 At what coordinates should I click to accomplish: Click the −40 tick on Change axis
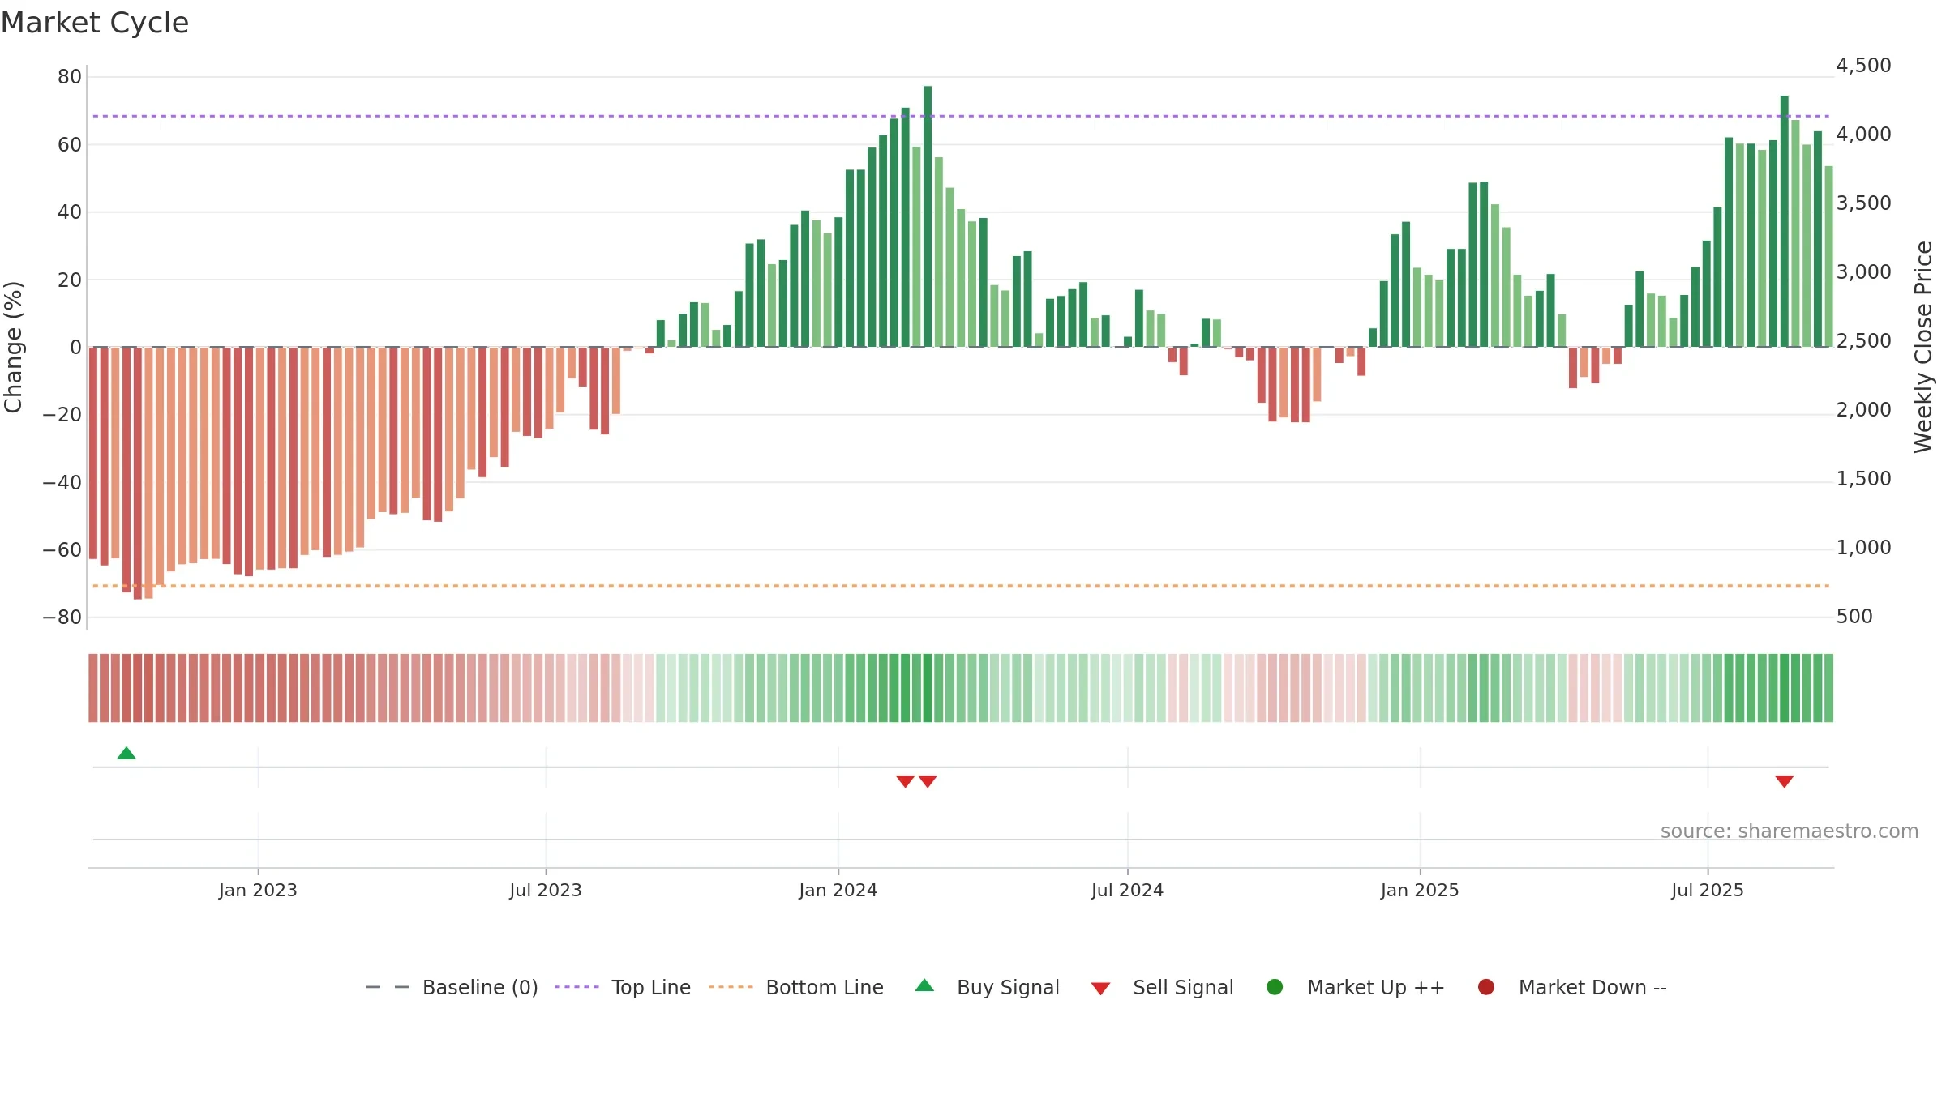pyautogui.click(x=62, y=483)
